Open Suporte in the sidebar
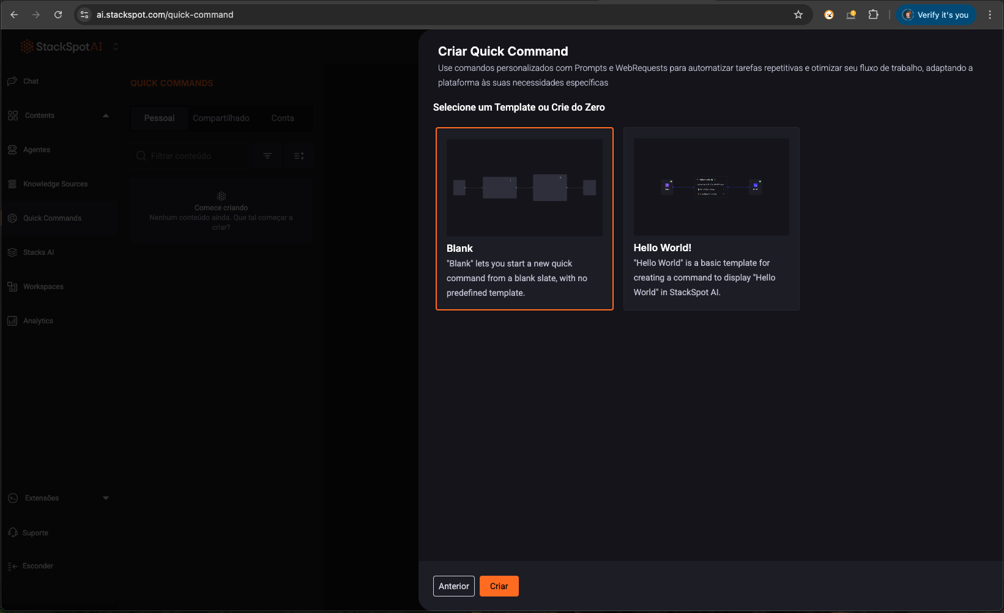Viewport: 1004px width, 613px height. pyautogui.click(x=35, y=533)
